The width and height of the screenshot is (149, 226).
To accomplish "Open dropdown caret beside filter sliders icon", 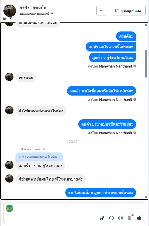I will pyautogui.click(x=11, y=18).
